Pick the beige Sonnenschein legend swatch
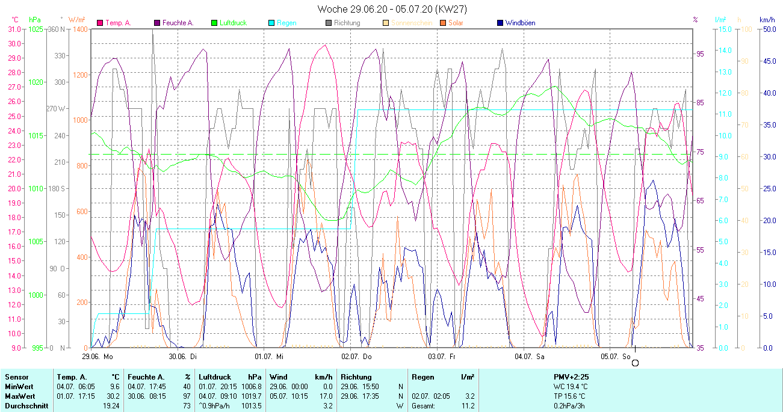 pos(386,23)
